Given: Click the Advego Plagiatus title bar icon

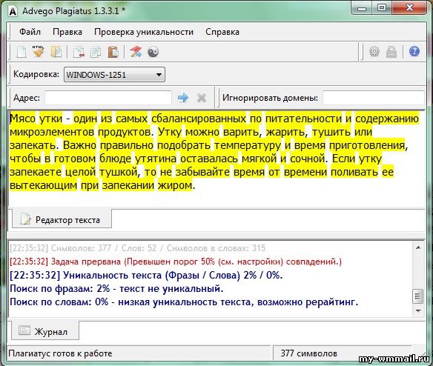Looking at the screenshot, I should (13, 11).
